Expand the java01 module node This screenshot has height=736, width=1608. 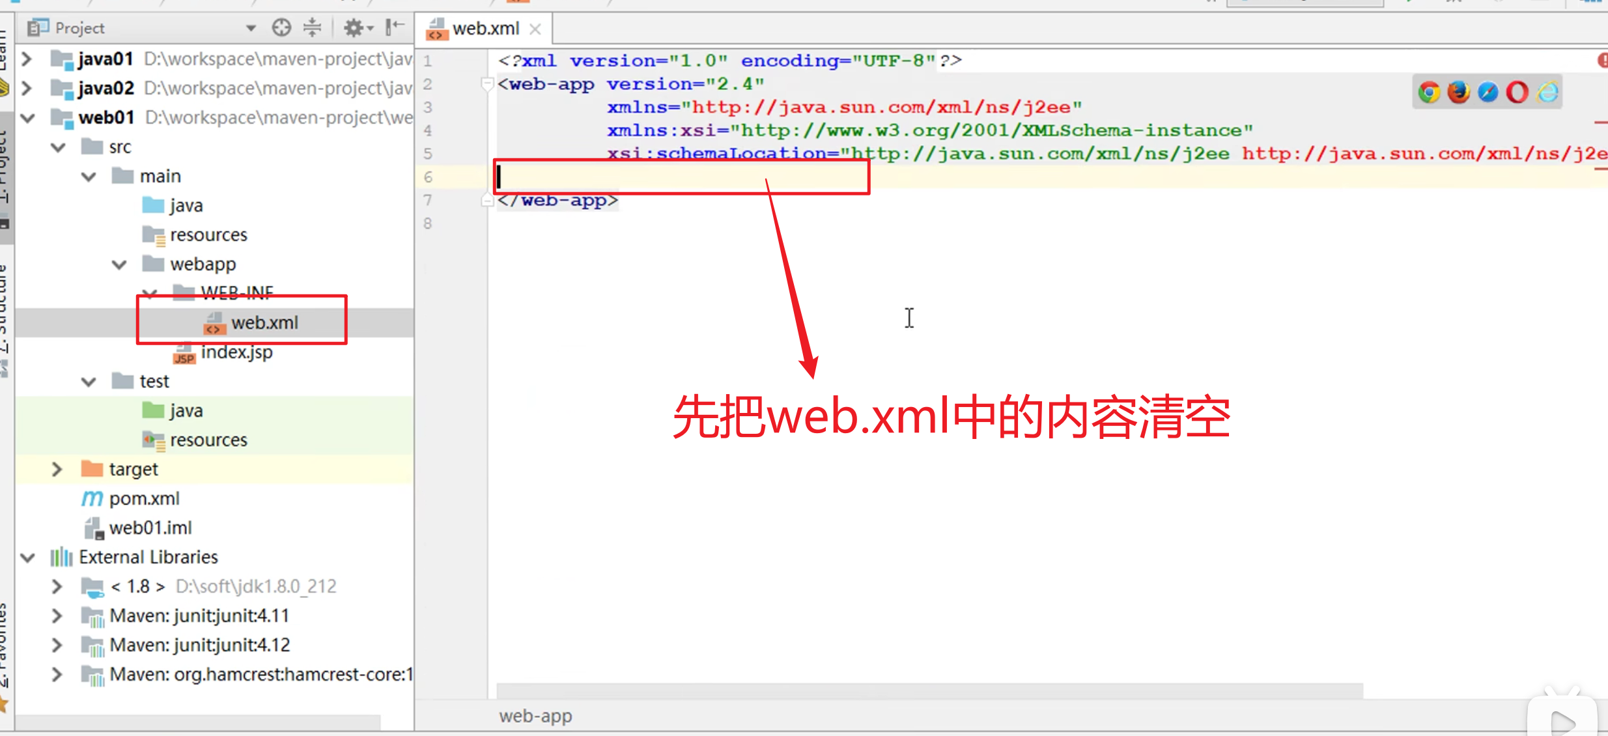tap(27, 59)
